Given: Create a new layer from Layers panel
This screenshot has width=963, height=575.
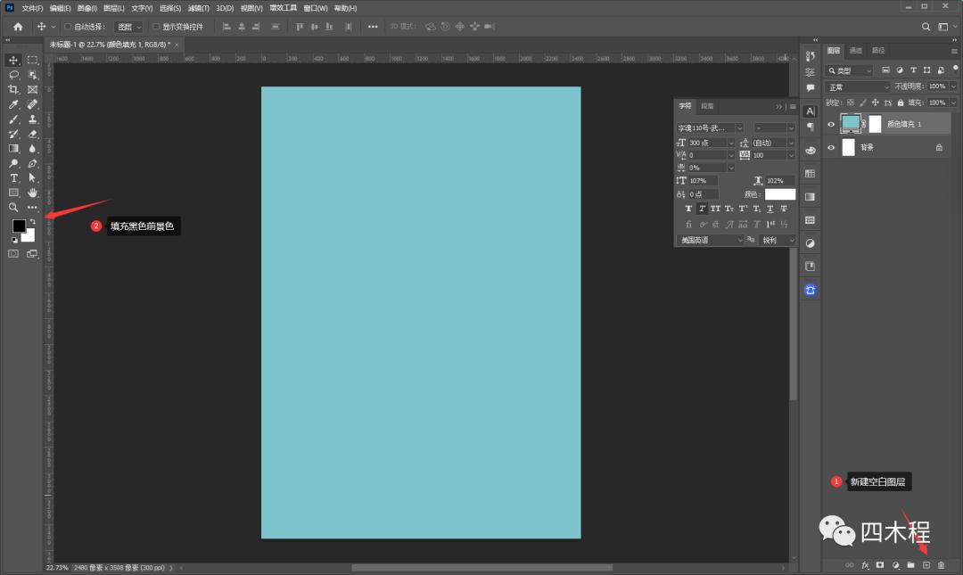Looking at the screenshot, I should (926, 565).
